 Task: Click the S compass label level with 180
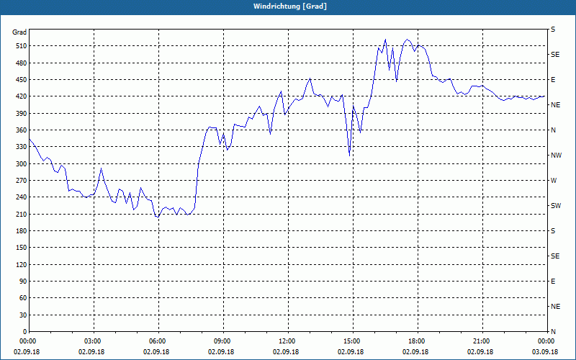pos(553,231)
